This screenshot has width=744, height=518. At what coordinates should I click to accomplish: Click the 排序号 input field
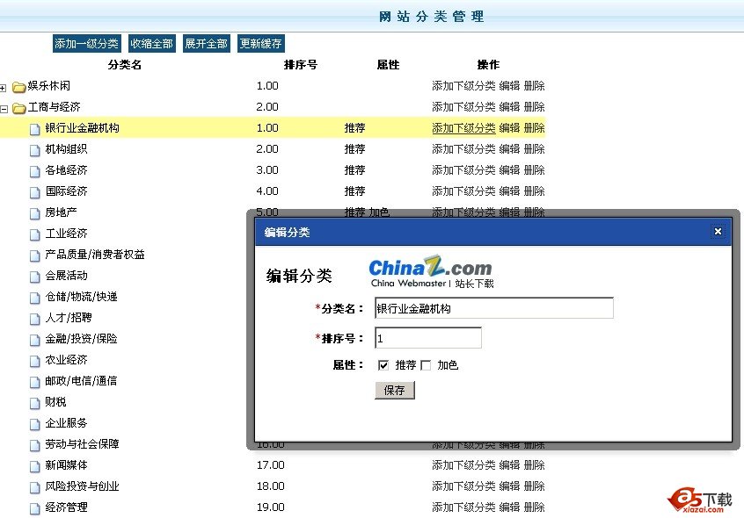tap(428, 338)
